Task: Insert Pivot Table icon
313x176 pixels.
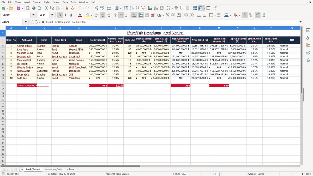Action: [162, 8]
